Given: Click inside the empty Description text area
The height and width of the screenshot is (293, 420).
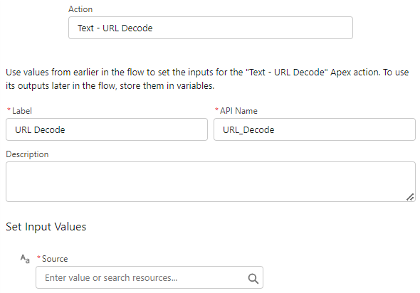Looking at the screenshot, I should click(x=211, y=181).
